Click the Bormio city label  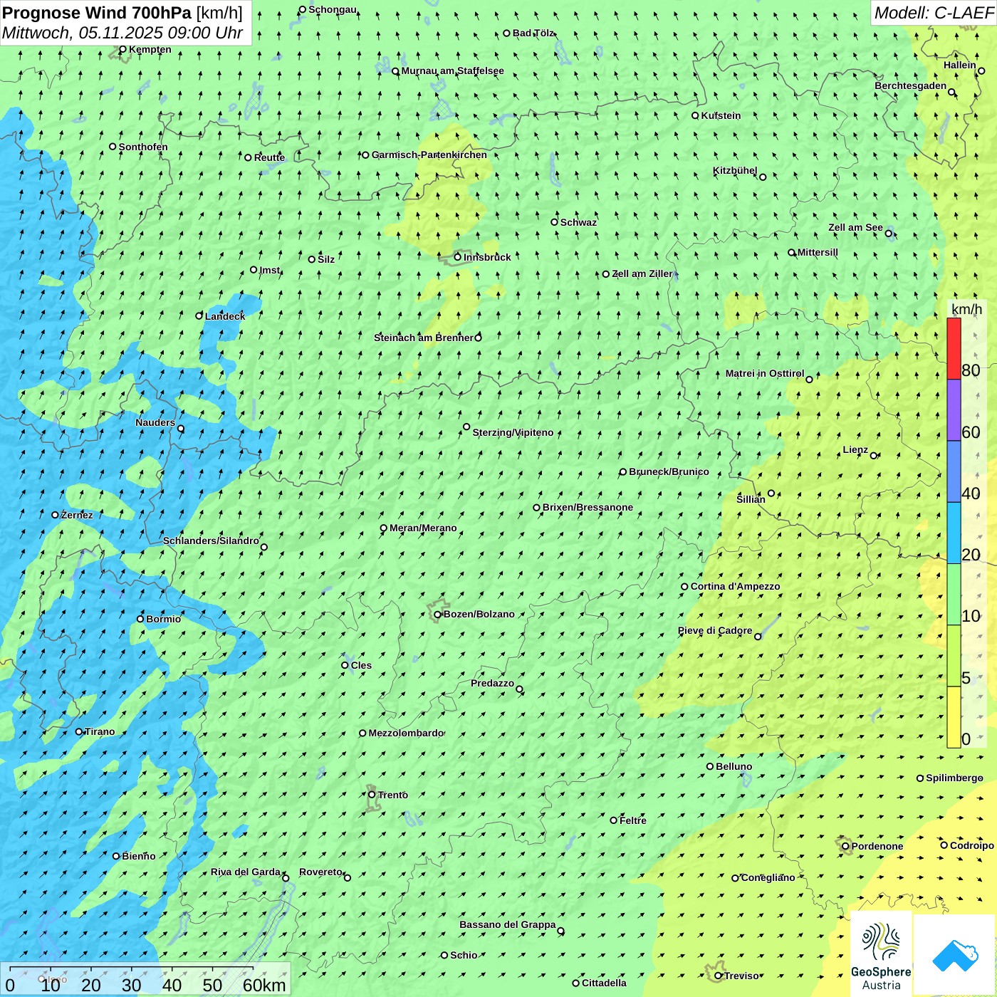pyautogui.click(x=163, y=619)
